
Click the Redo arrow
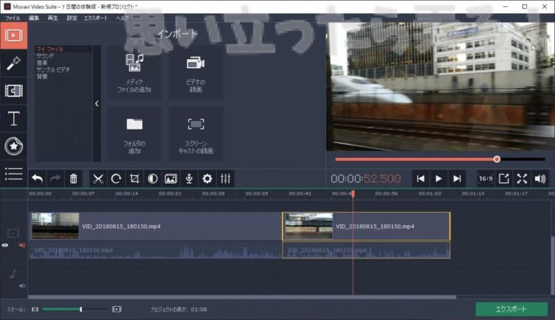click(55, 179)
